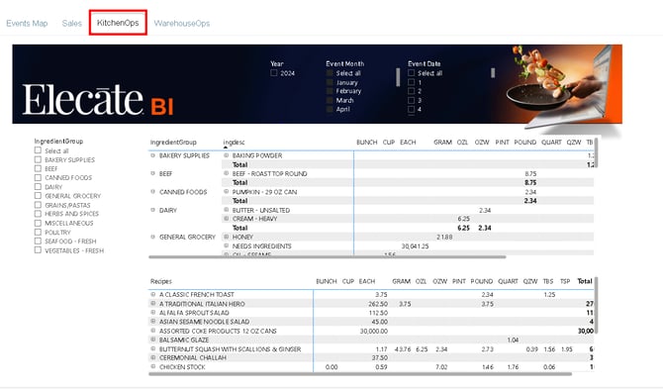The image size is (663, 389).
Task: Expand the CREAM - HEAVY ingredient row
Action: [227, 219]
